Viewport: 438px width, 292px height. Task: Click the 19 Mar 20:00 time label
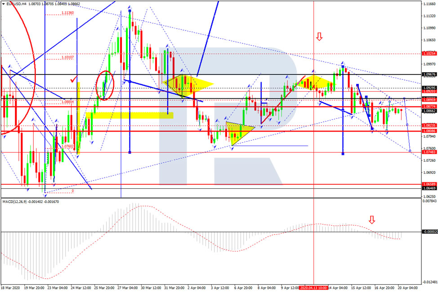pyautogui.click(x=34, y=288)
